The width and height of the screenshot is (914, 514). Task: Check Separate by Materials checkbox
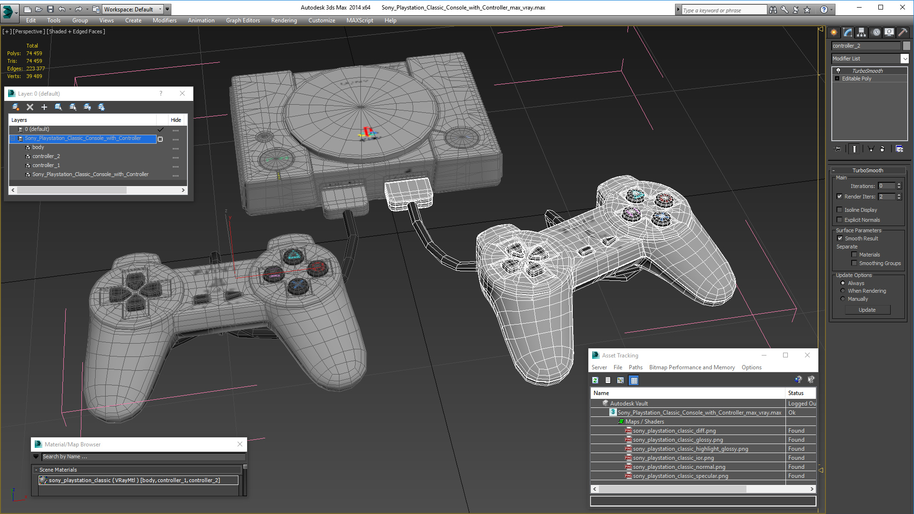coord(854,254)
